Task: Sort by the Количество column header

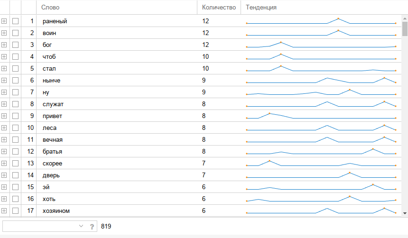Action: (x=219, y=7)
